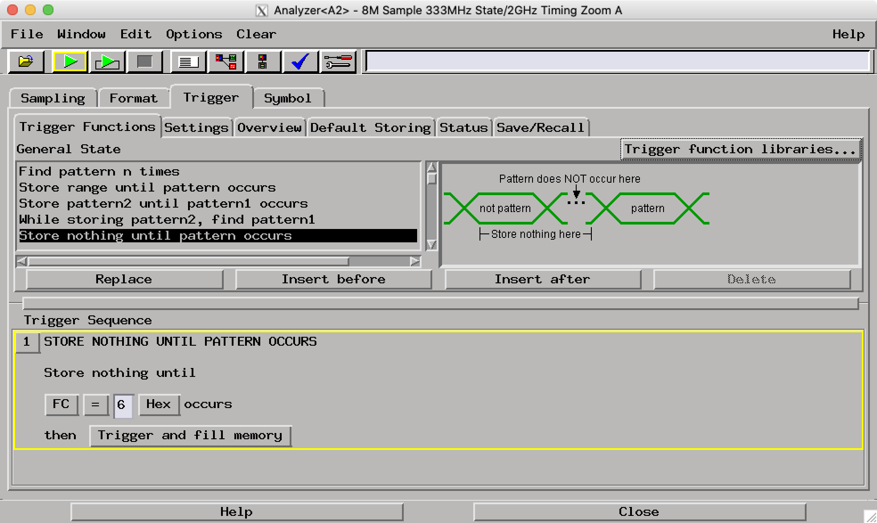Image resolution: width=877 pixels, height=523 pixels.
Task: Change the Hex number base selector
Action: click(x=159, y=405)
